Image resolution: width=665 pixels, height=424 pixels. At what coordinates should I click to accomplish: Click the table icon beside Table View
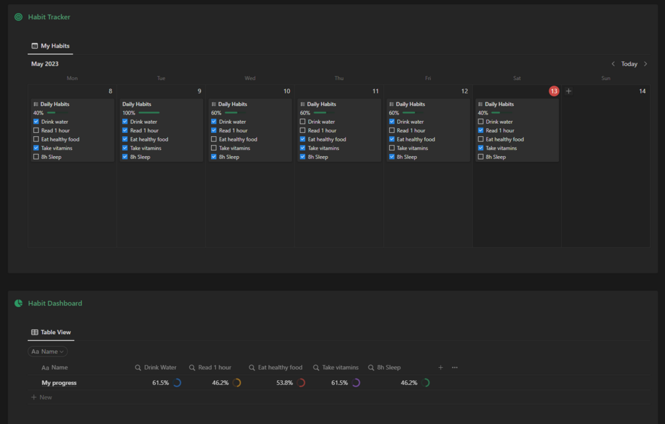[x=35, y=333]
